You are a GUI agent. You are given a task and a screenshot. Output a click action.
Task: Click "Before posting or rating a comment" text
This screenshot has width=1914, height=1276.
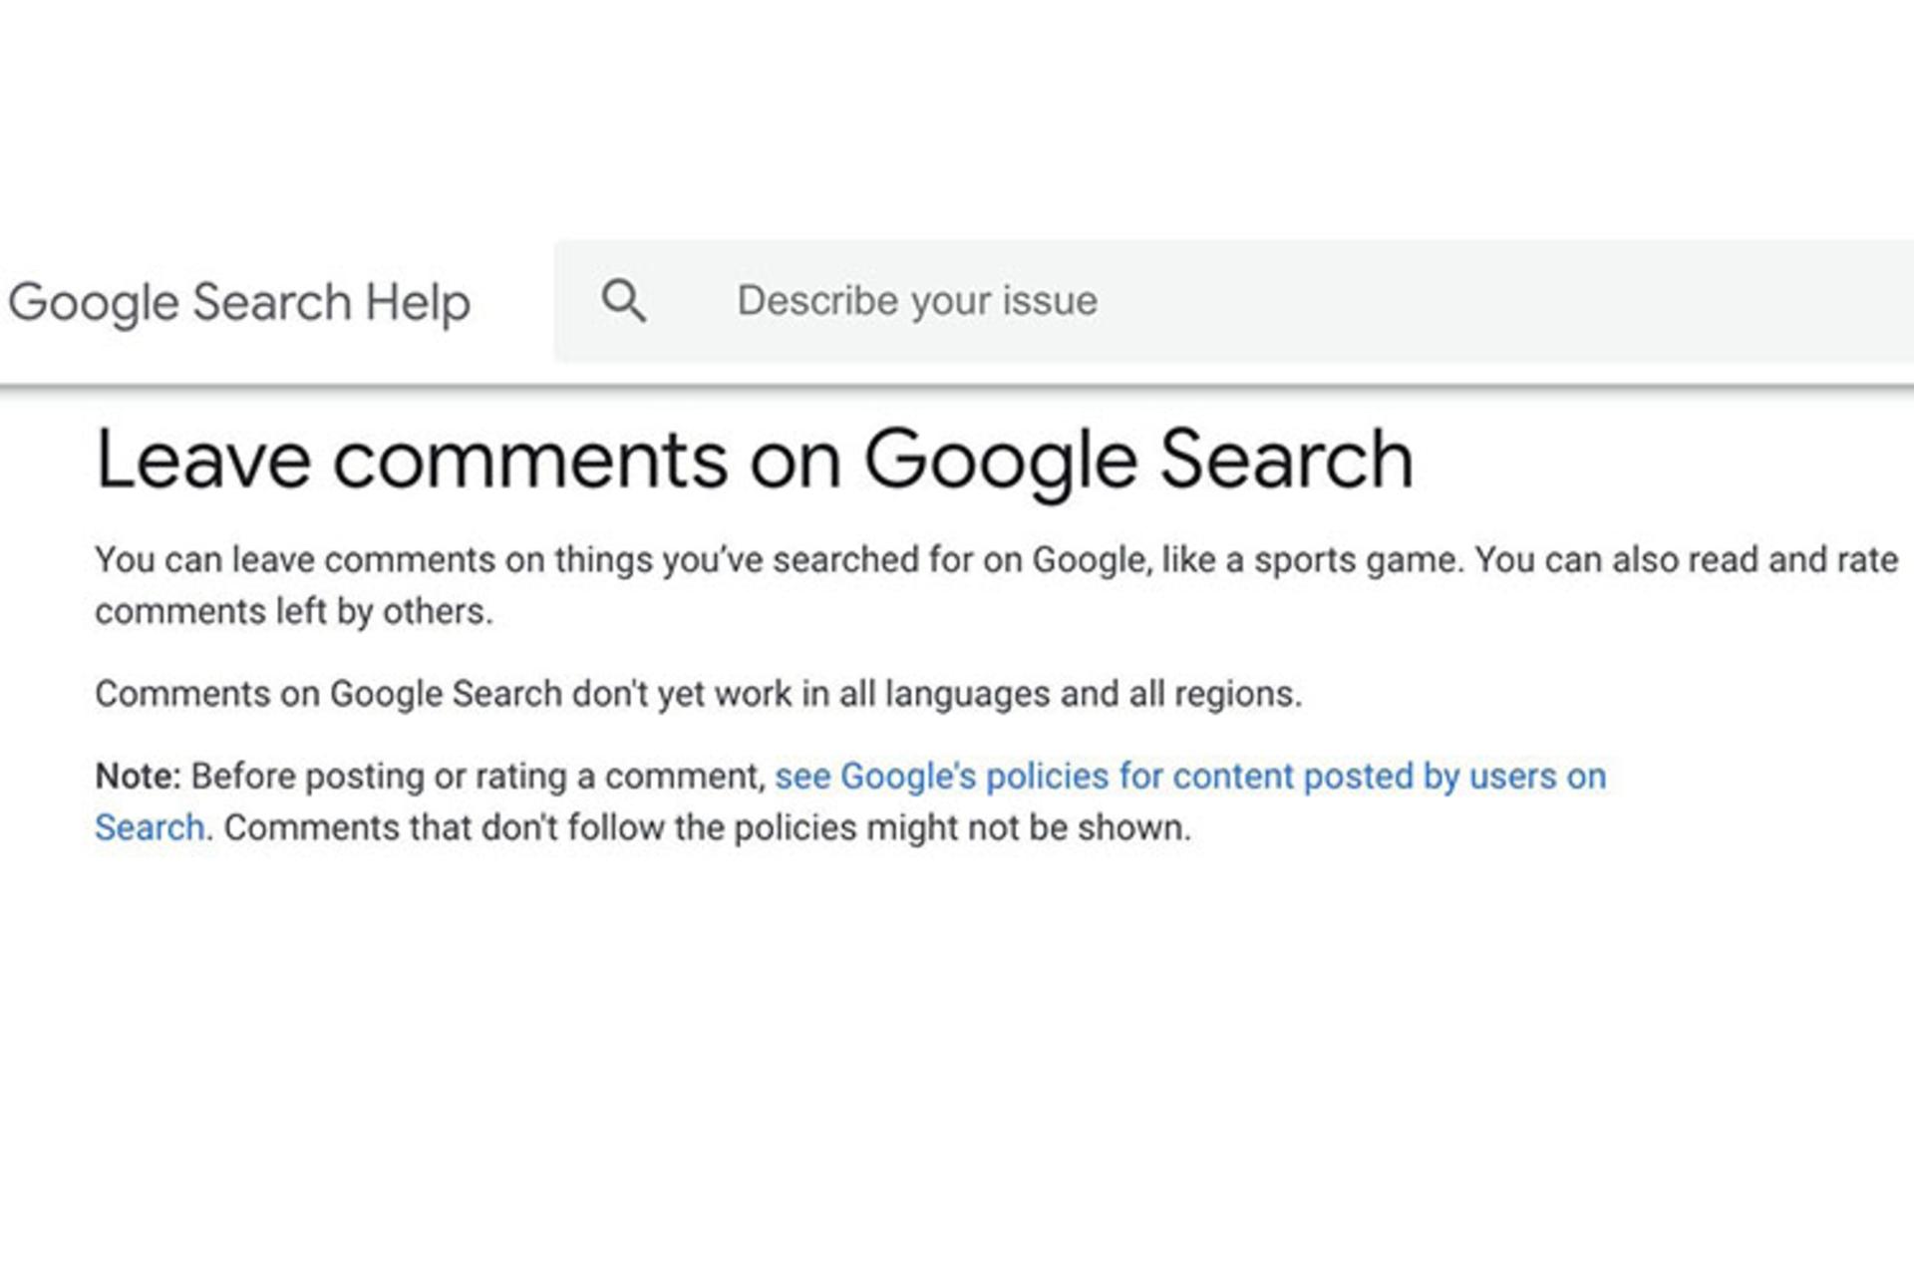[478, 776]
